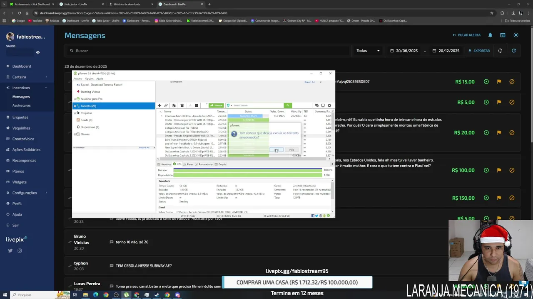Set the end date field 20/12/2025
The width and height of the screenshot is (533, 299).
[x=446, y=51]
